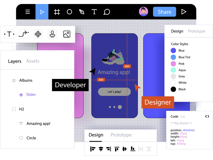Choose the components diamond tool
The height and width of the screenshot is (160, 213).
tap(38, 34)
